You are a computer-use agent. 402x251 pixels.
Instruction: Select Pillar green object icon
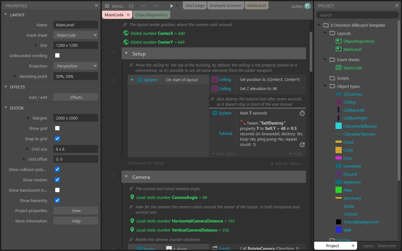coord(338,190)
